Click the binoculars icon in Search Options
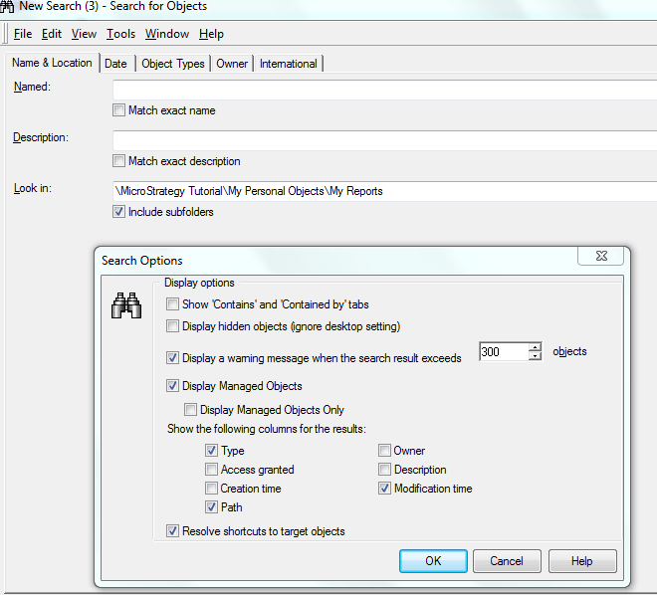 [x=126, y=305]
